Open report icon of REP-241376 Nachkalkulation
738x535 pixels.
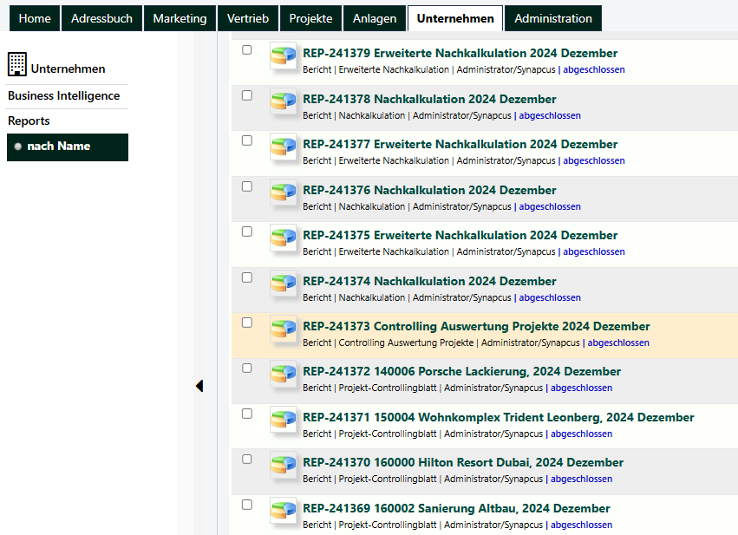coord(284,192)
